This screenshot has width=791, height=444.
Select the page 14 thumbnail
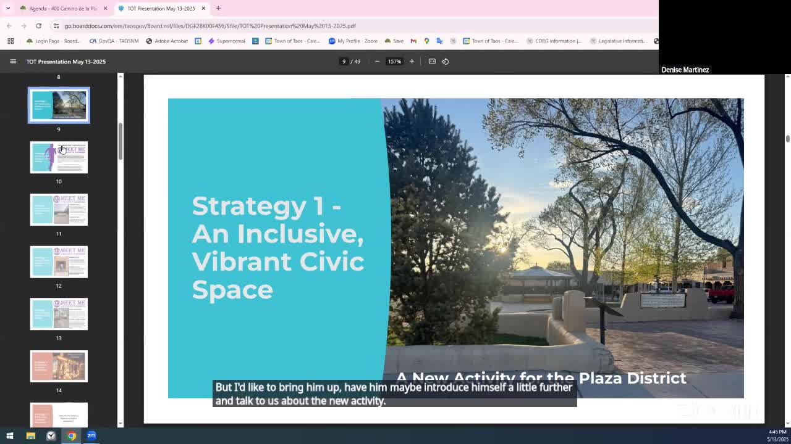pyautogui.click(x=59, y=366)
